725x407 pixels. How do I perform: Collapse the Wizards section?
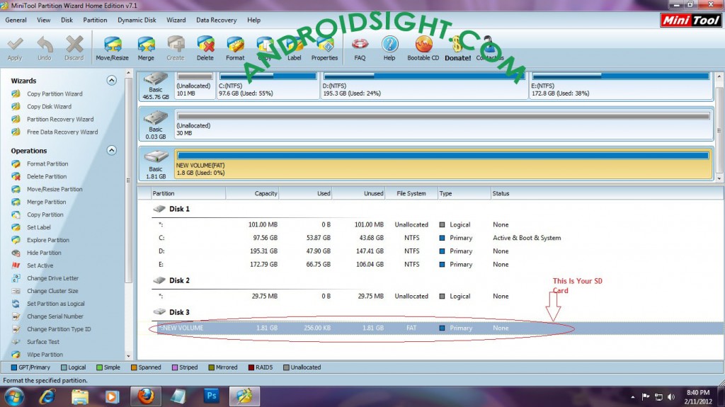pyautogui.click(x=111, y=81)
